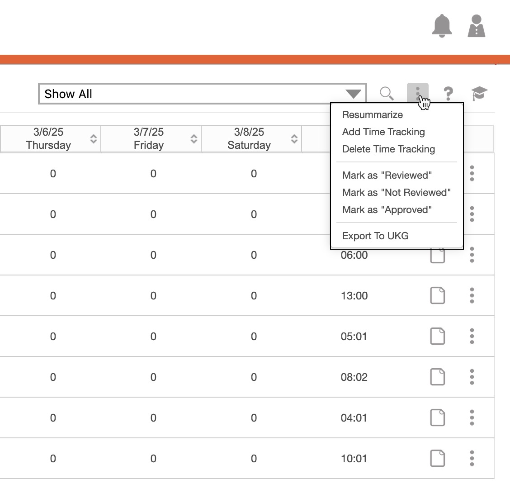Screen dimensions: 510x503
Task: Open the graduation cap training icon
Action: pos(479,94)
